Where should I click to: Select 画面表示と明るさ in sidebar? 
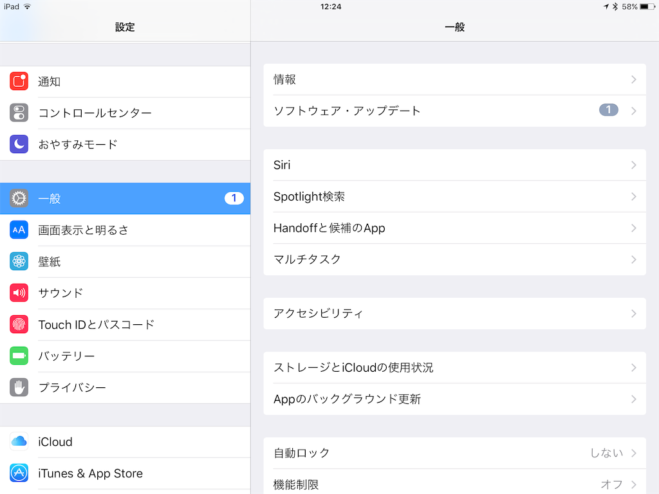pos(125,230)
